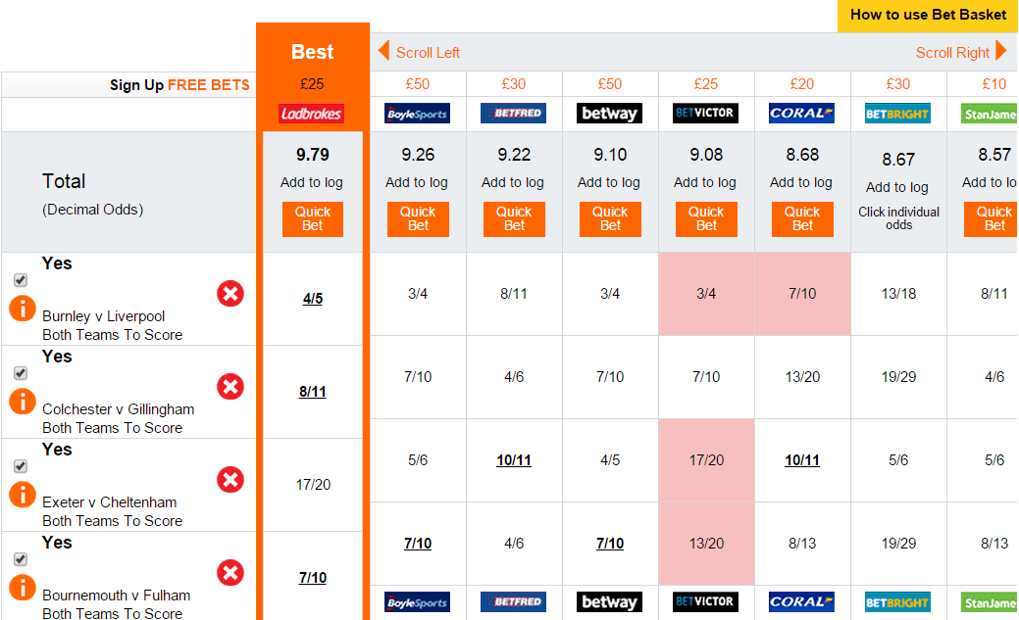
Task: Select Betway 7/10 odds for Bournemouth v Fulham
Action: coord(610,544)
